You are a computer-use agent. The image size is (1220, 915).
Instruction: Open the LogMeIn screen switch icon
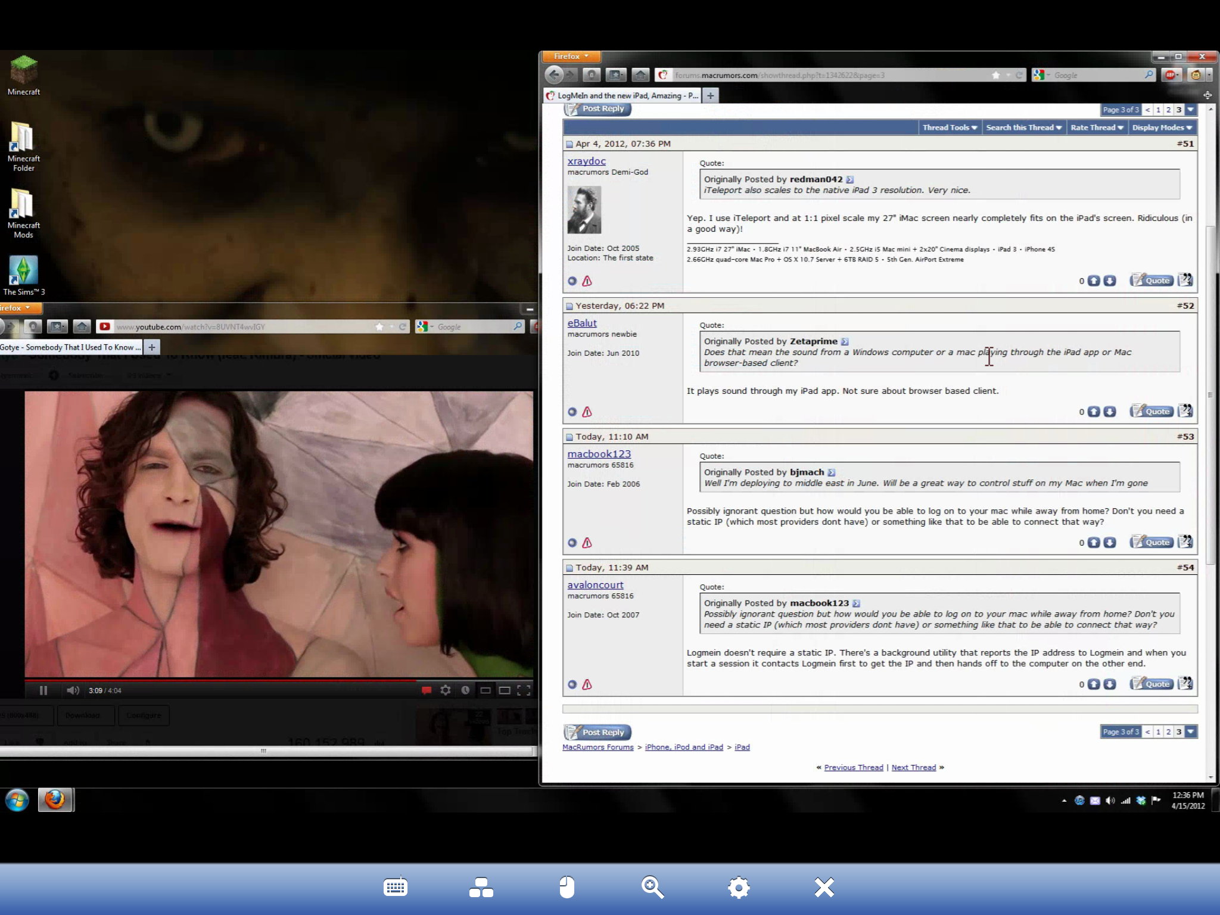tap(481, 888)
